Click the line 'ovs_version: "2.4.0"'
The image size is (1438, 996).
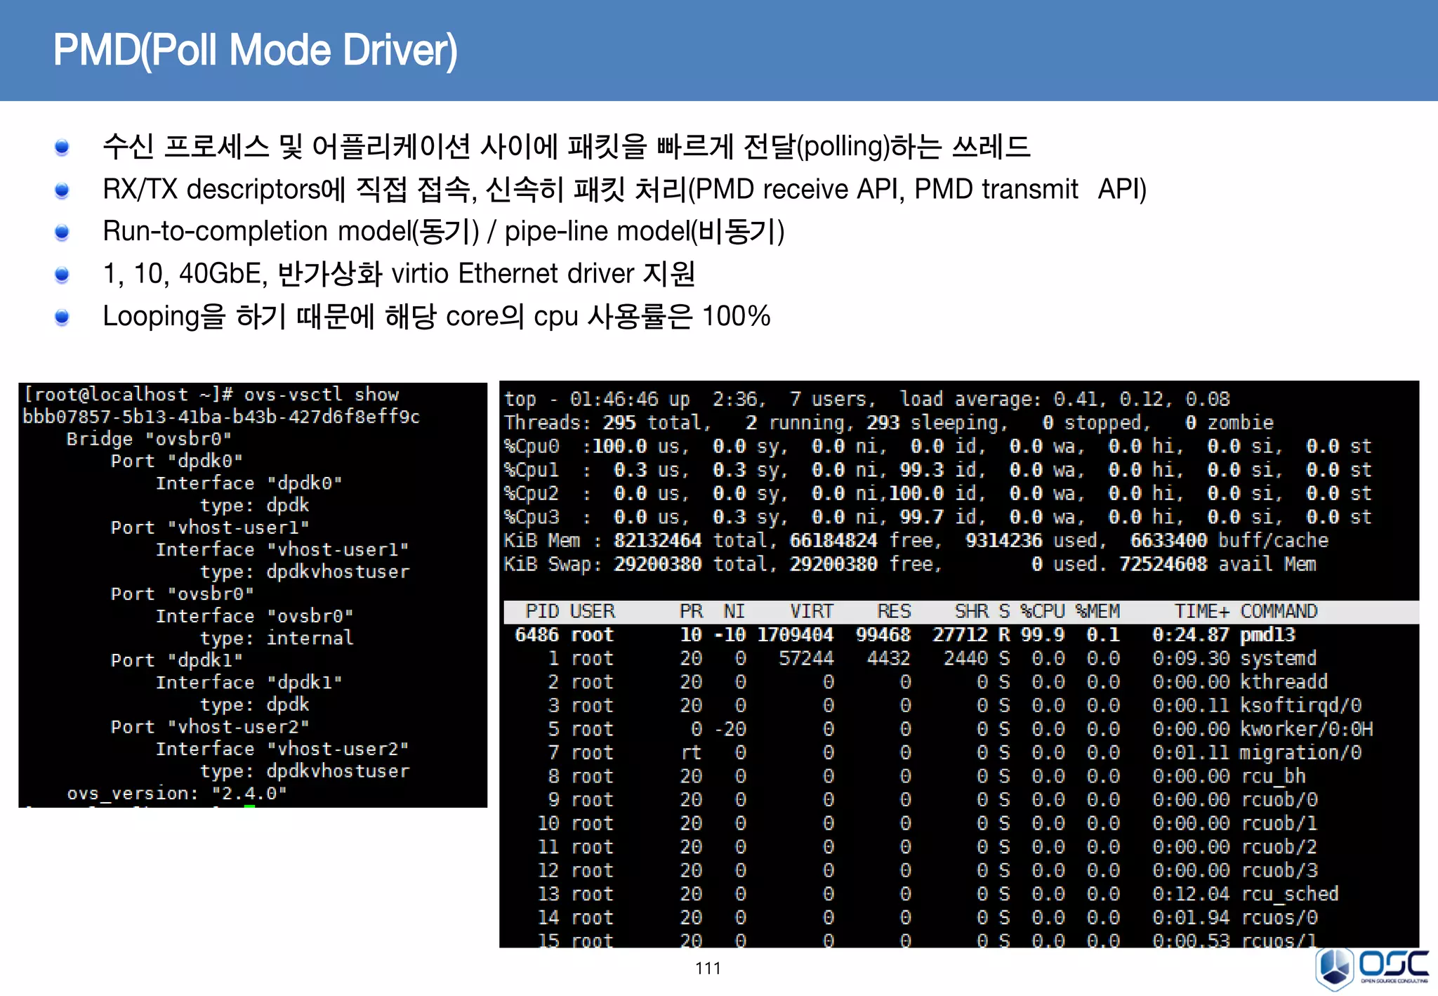[177, 793]
